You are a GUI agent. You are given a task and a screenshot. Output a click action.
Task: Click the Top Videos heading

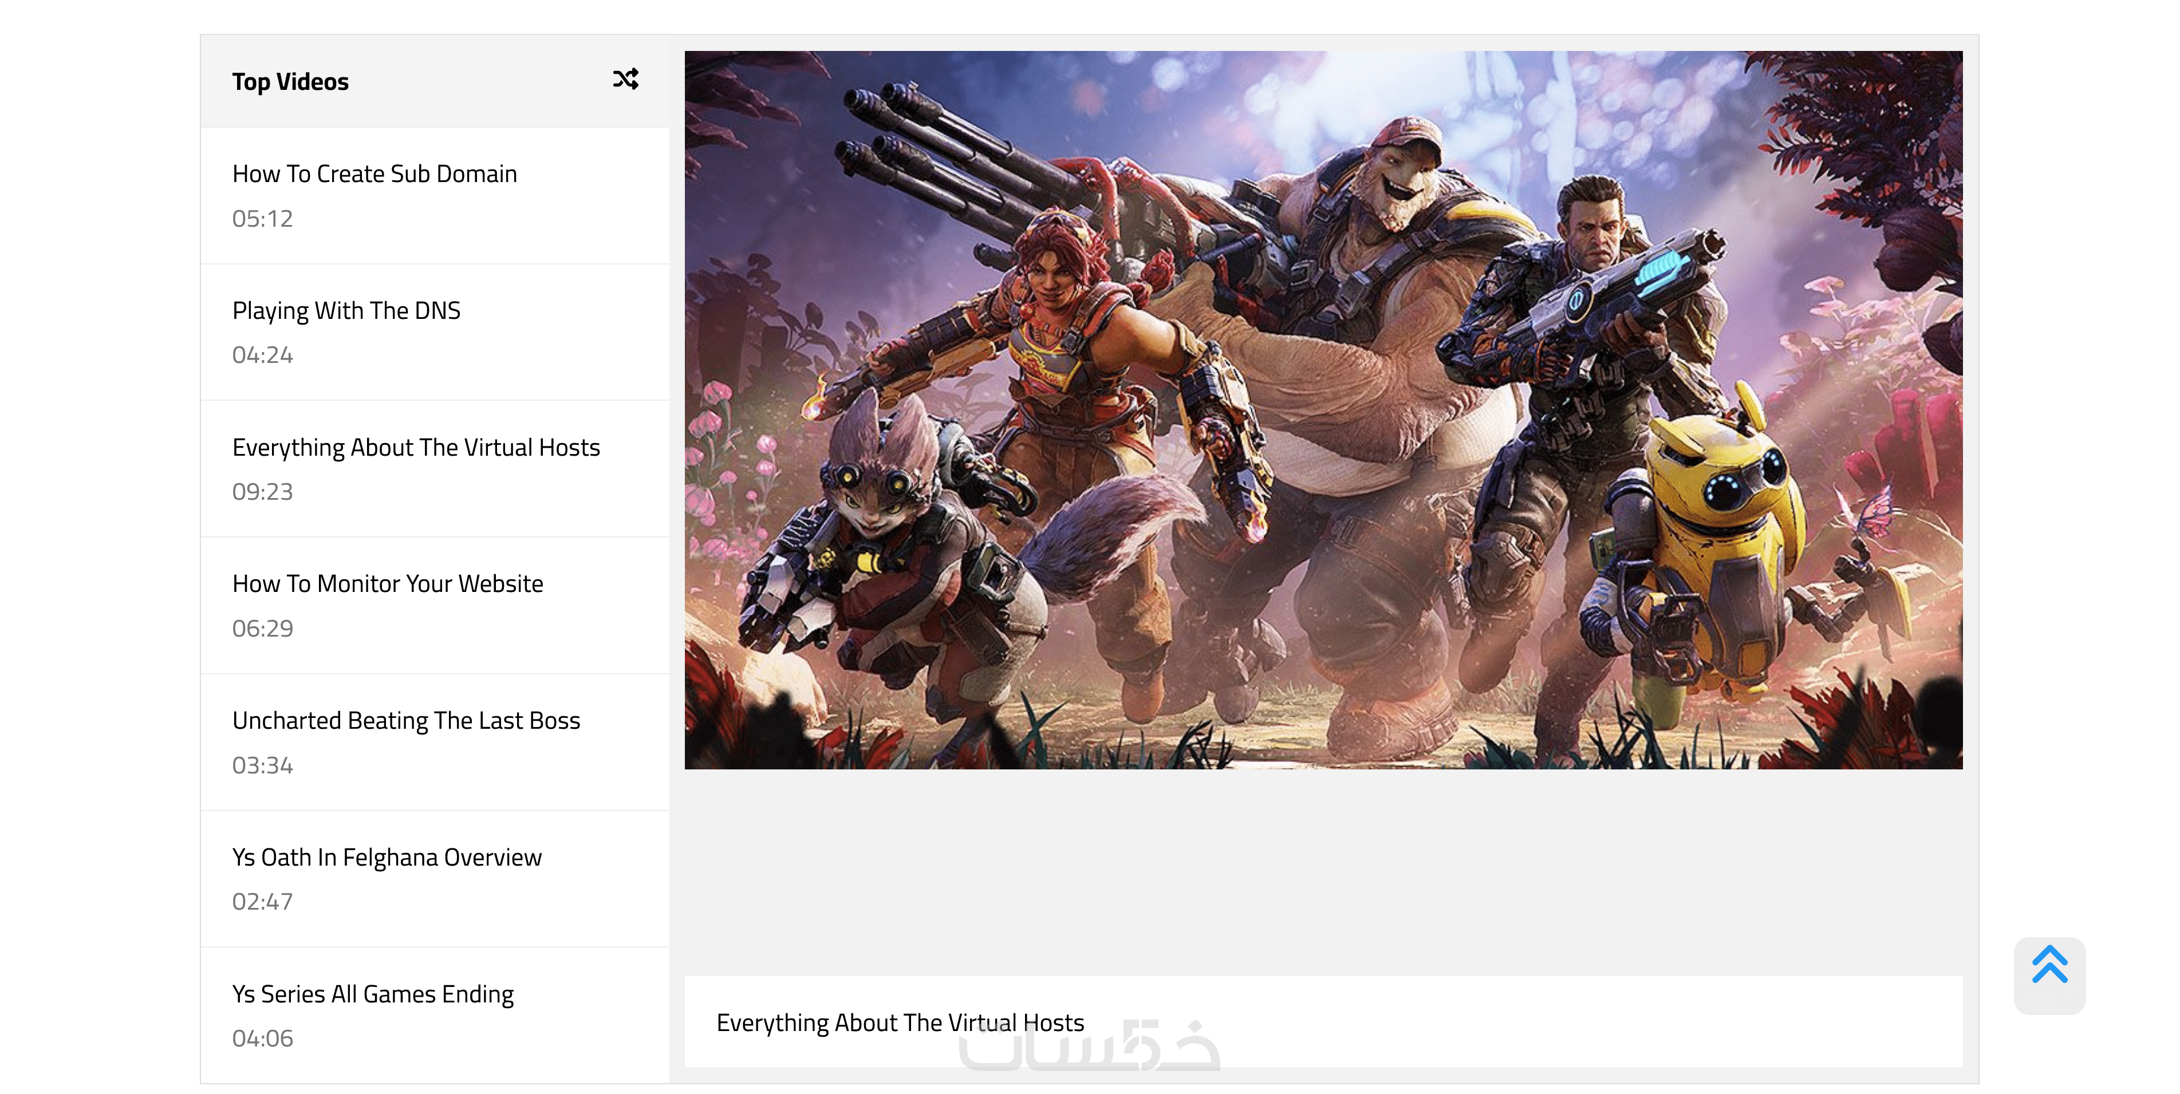pos(290,81)
